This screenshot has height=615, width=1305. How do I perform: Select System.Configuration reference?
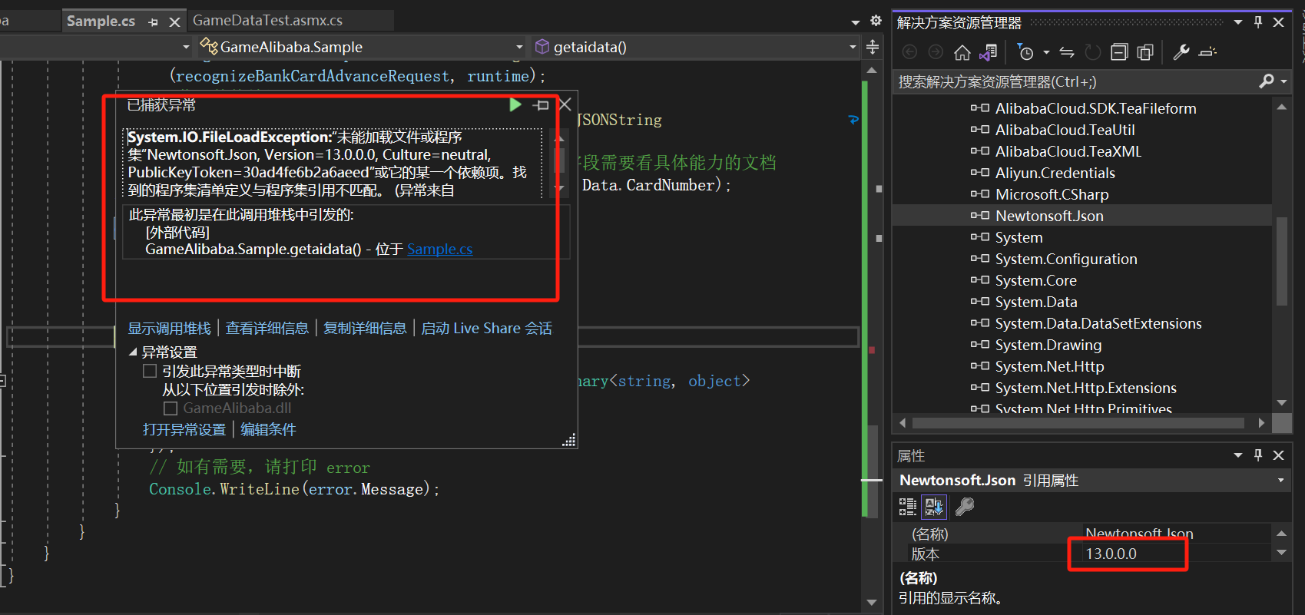pos(1066,259)
